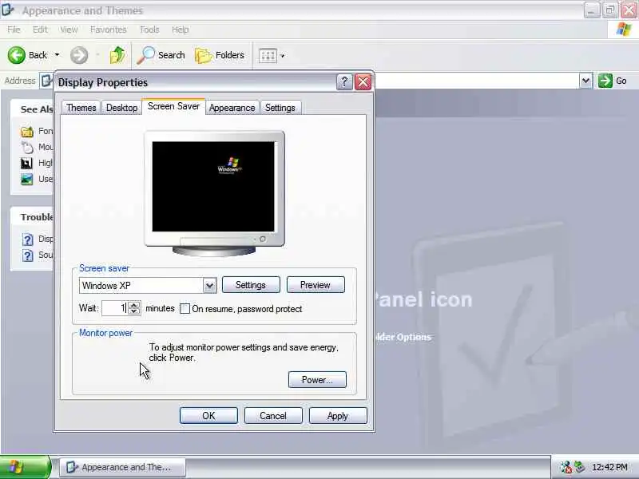
Task: Expand the Back history dropdown arrow
Action: (x=57, y=55)
